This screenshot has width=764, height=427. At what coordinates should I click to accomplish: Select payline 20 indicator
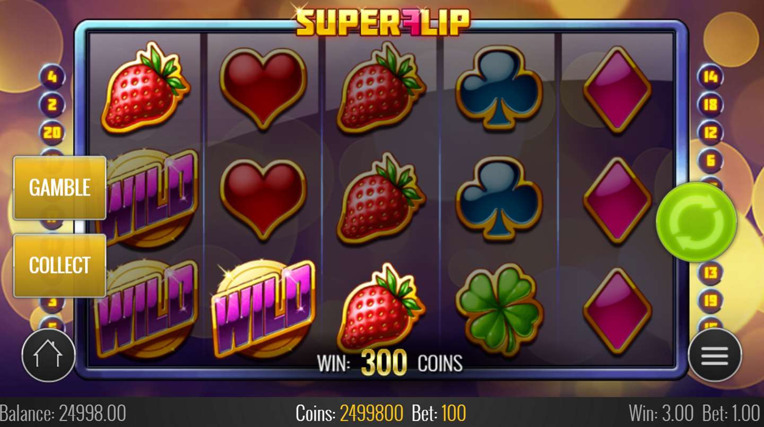[x=52, y=132]
